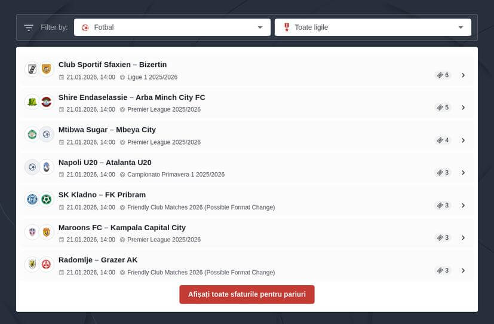Click the Atalanta U20 team crest
494x324 pixels.
click(47, 167)
